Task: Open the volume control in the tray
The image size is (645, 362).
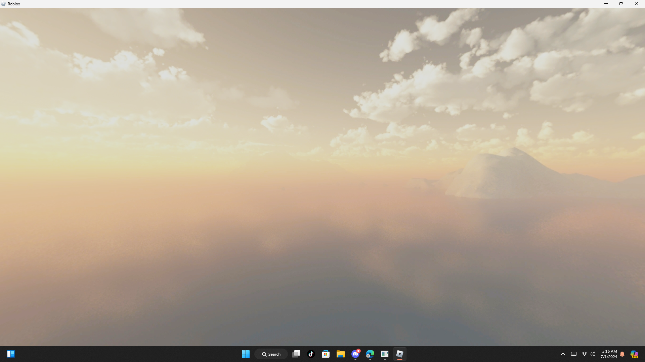Action: pos(593,354)
